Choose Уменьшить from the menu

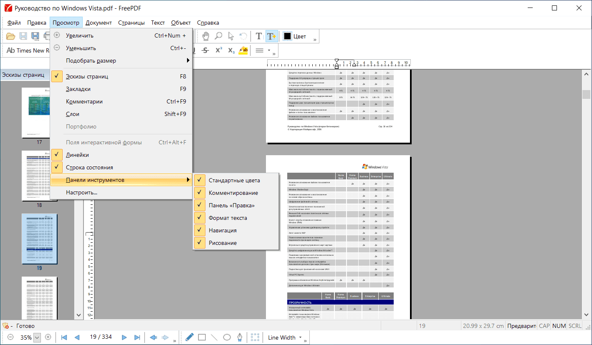pyautogui.click(x=121, y=48)
